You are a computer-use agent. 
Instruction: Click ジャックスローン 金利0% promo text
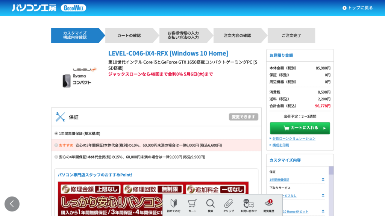[x=161, y=74]
